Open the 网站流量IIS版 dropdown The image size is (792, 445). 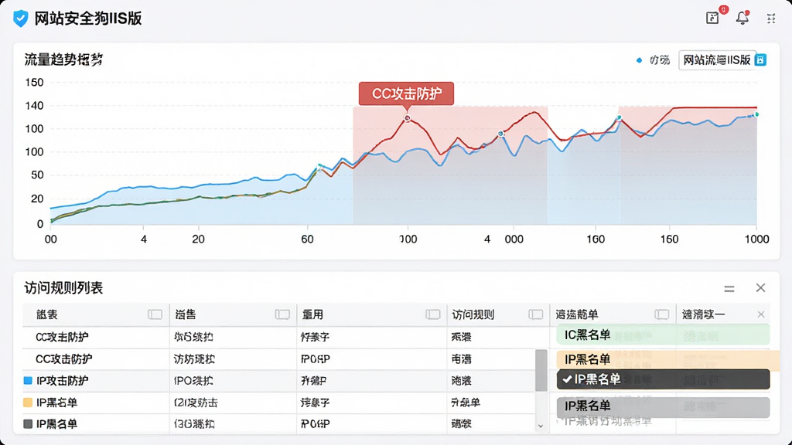[717, 60]
